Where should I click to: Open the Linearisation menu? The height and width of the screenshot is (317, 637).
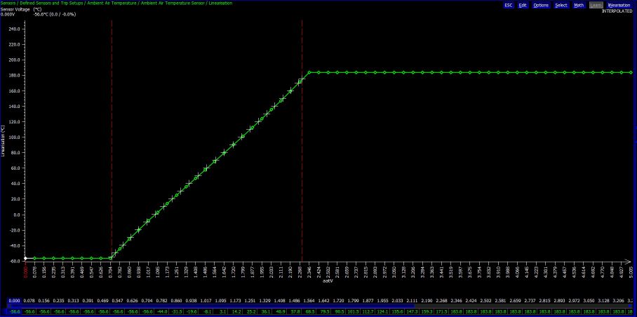pos(619,5)
